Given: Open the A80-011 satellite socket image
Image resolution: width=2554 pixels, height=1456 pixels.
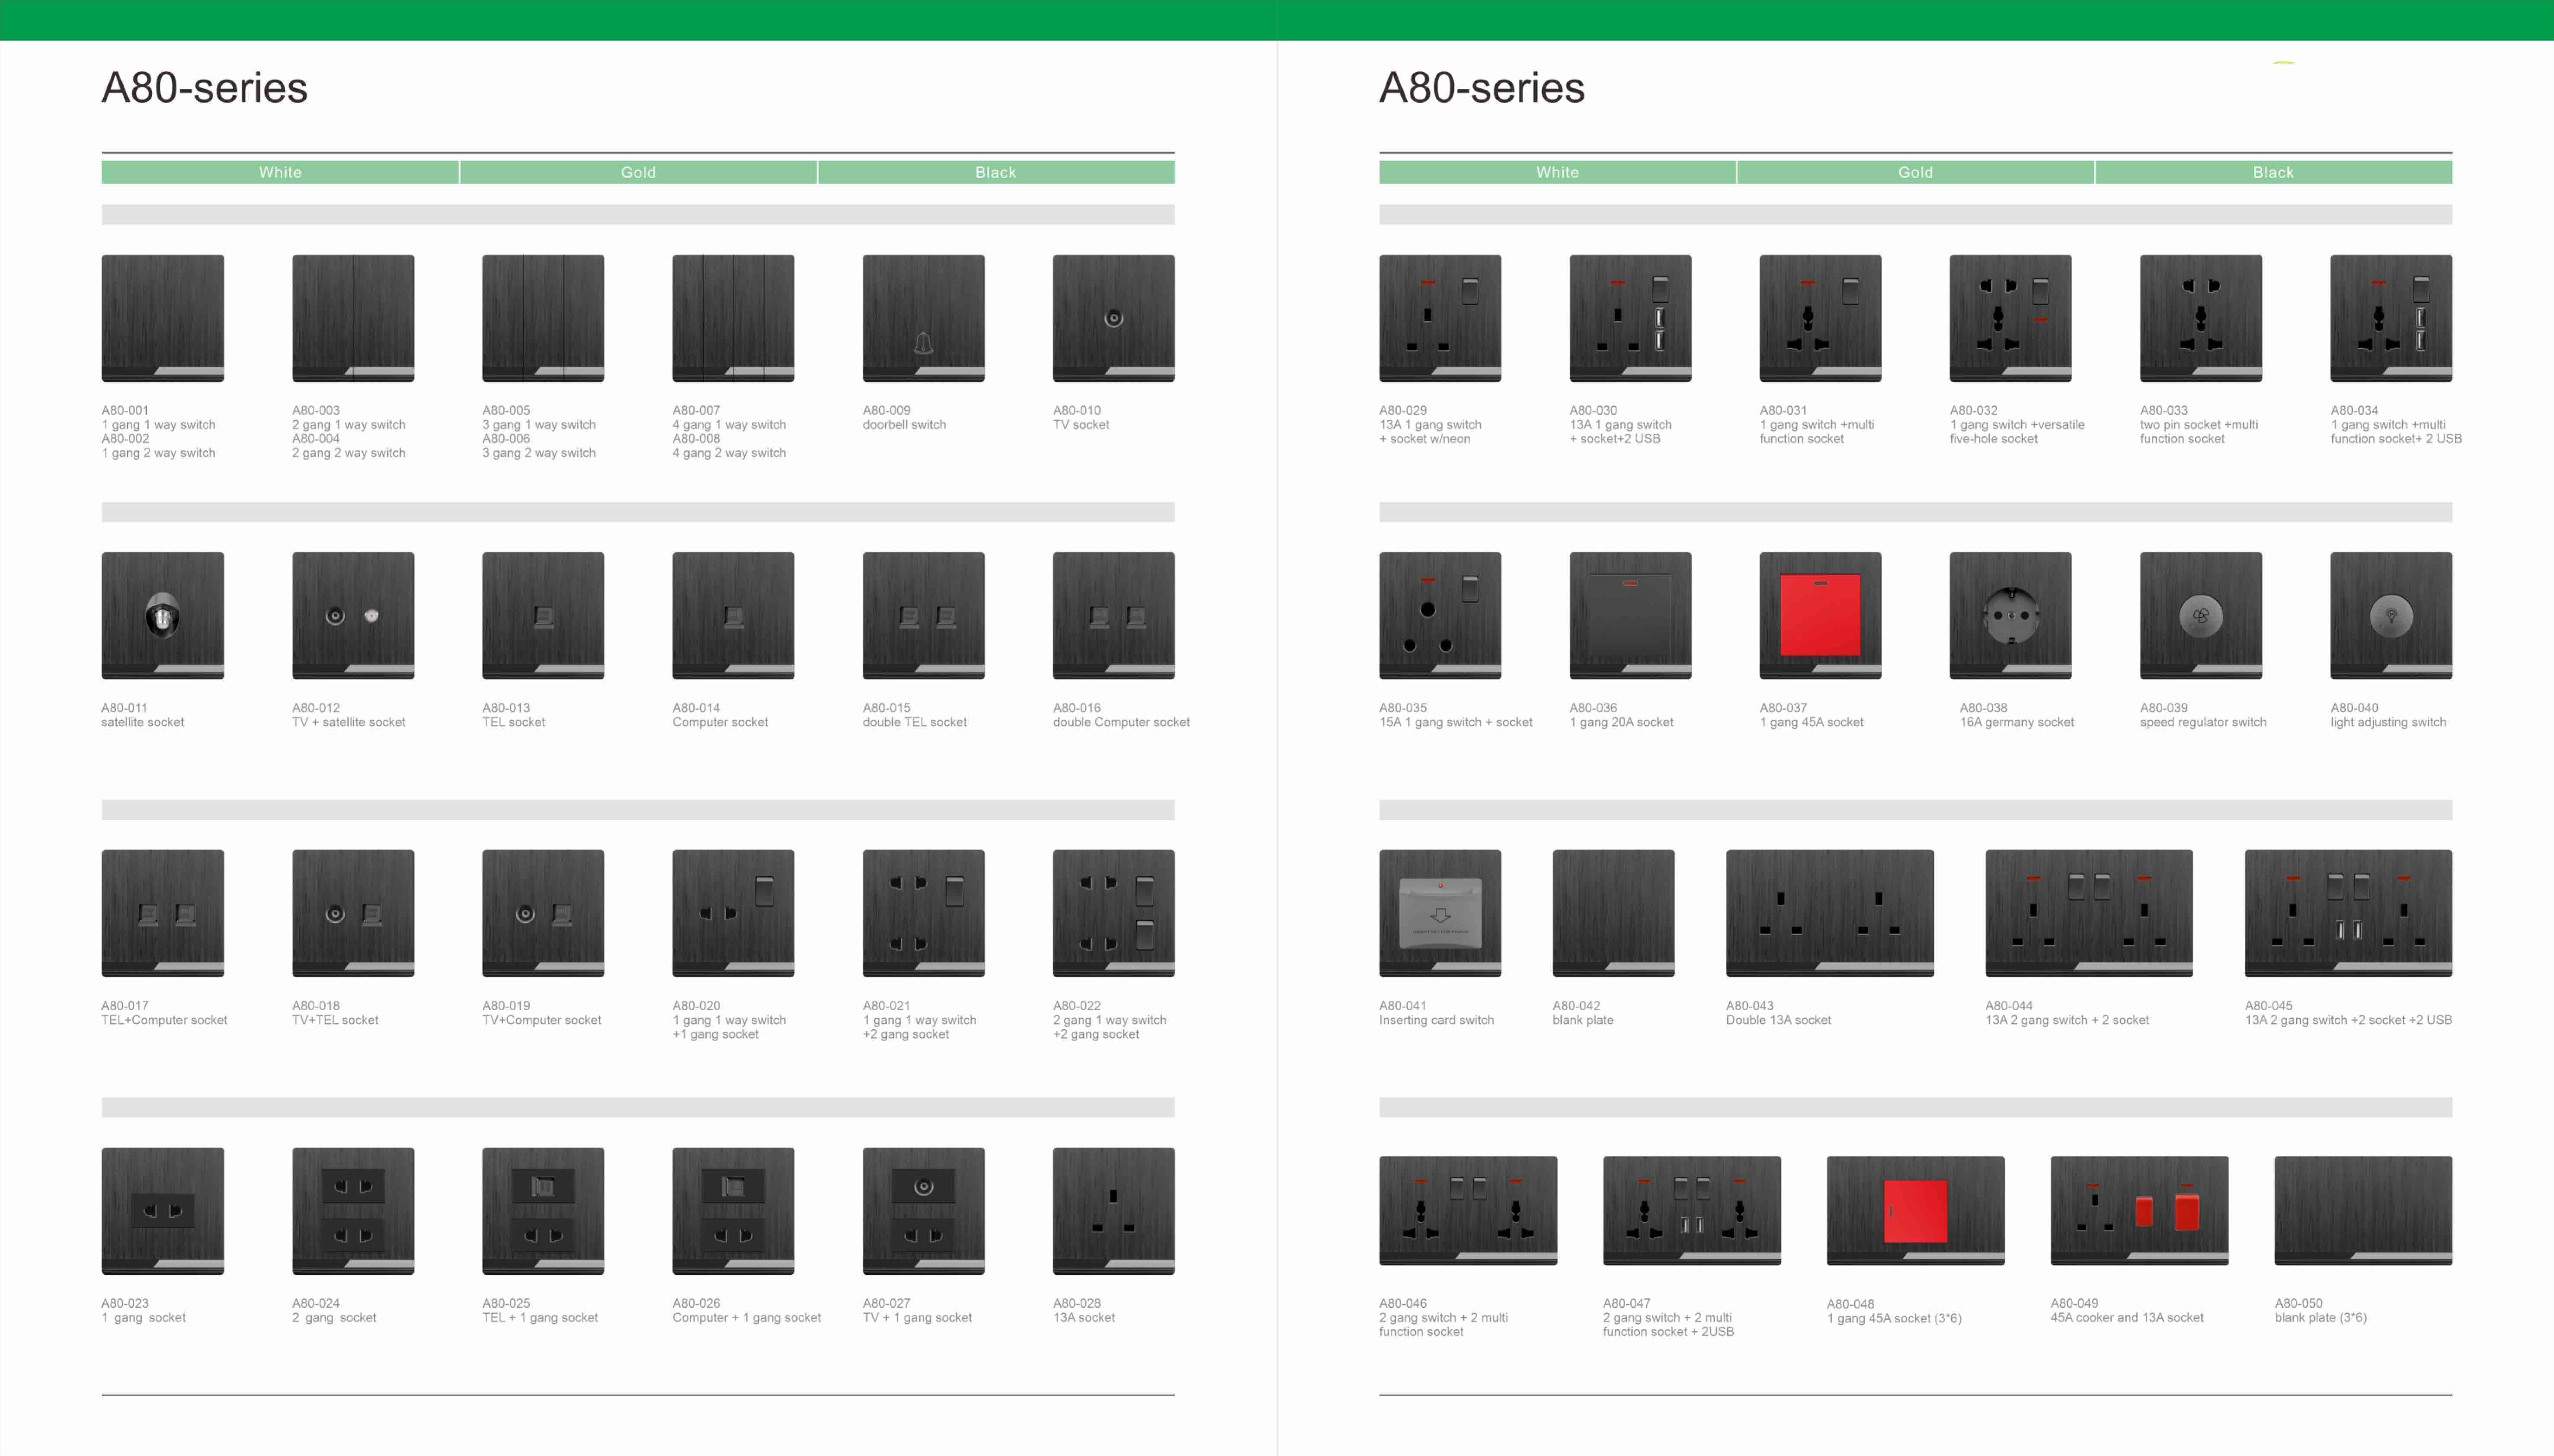Looking at the screenshot, I should coord(163,616).
